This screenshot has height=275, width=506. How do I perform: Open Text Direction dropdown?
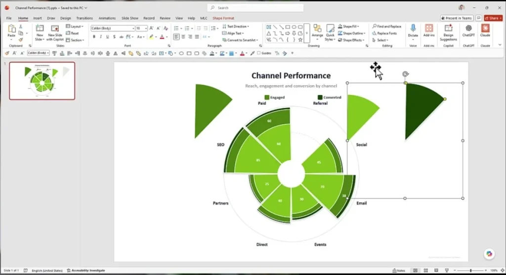tap(236, 27)
